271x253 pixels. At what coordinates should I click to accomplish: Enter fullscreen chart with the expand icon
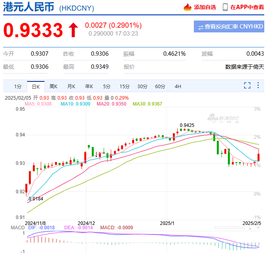tap(247, 85)
